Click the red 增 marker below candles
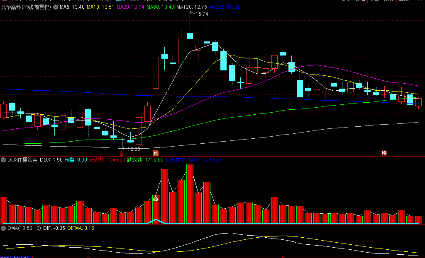The height and width of the screenshot is (258, 425). point(384,153)
